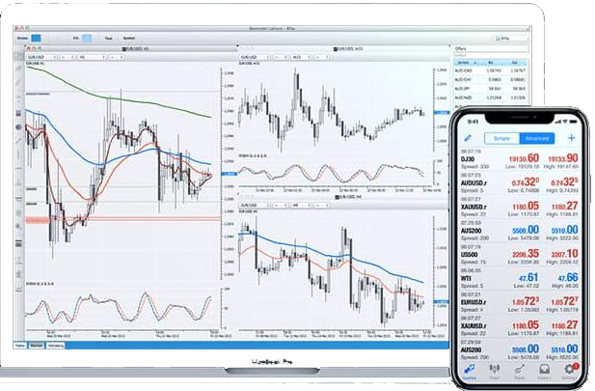This screenshot has height=391, width=595.
Task: Open the Trade tab icon on phone
Action: pos(520,368)
